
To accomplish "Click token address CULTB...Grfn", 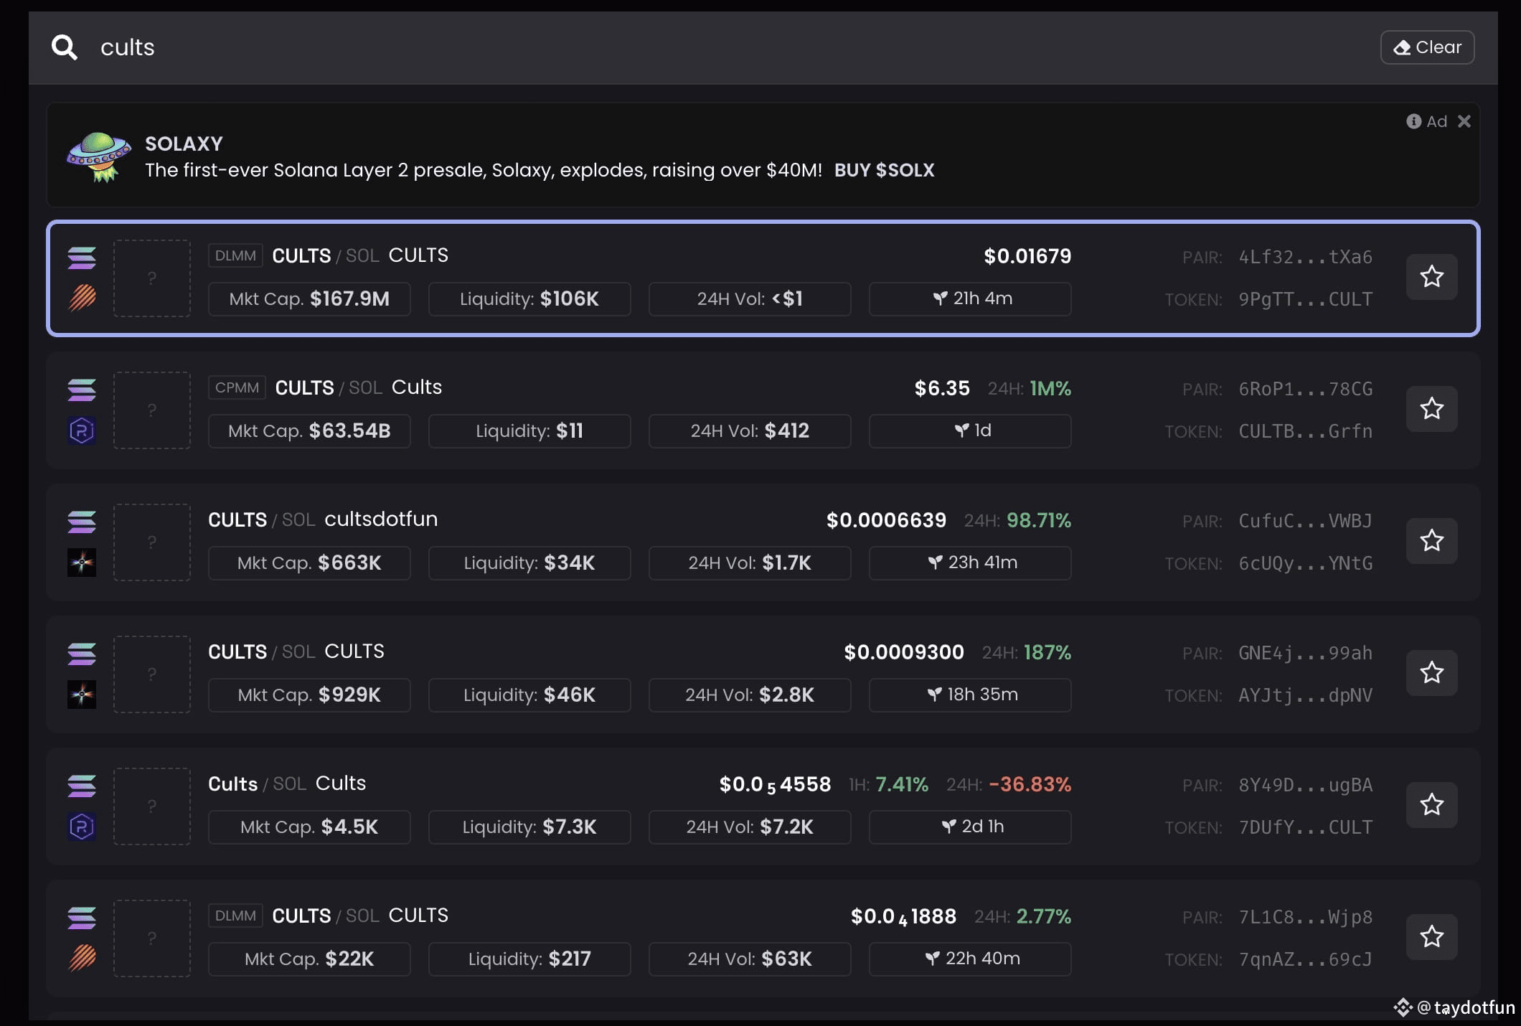I will 1305,431.
